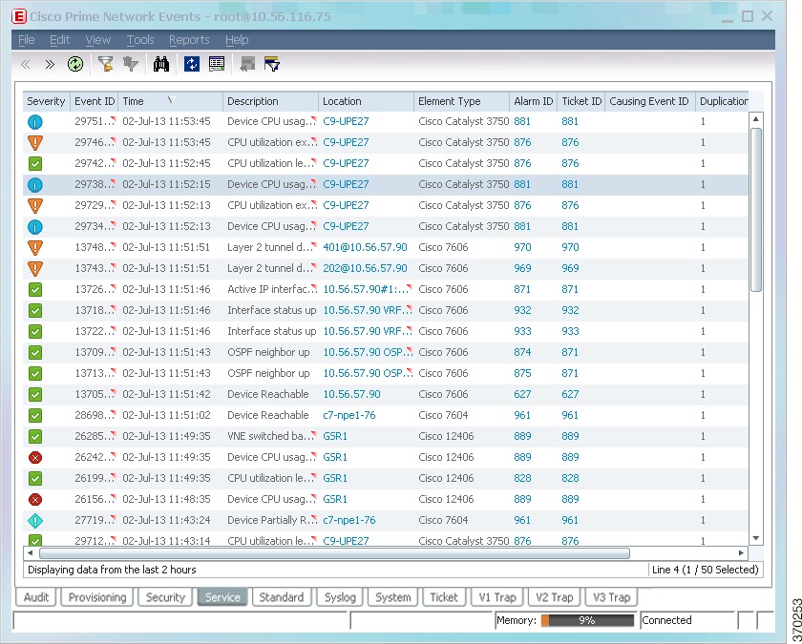Go to next page double-arrow icon

tap(50, 65)
